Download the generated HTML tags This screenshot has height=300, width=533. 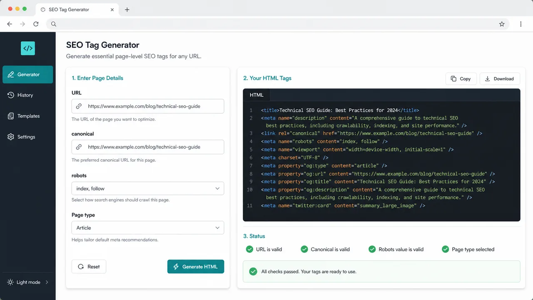(499, 79)
